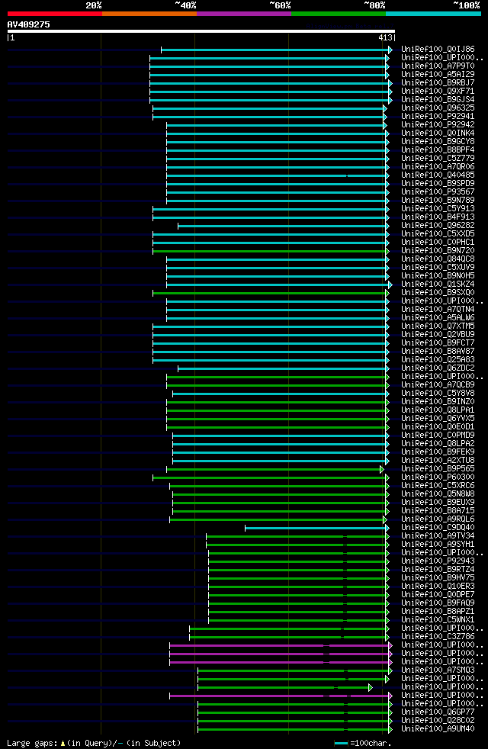Choose UniRef100_A9RQL6 from the hit list
488x749 pixels.
[438, 519]
